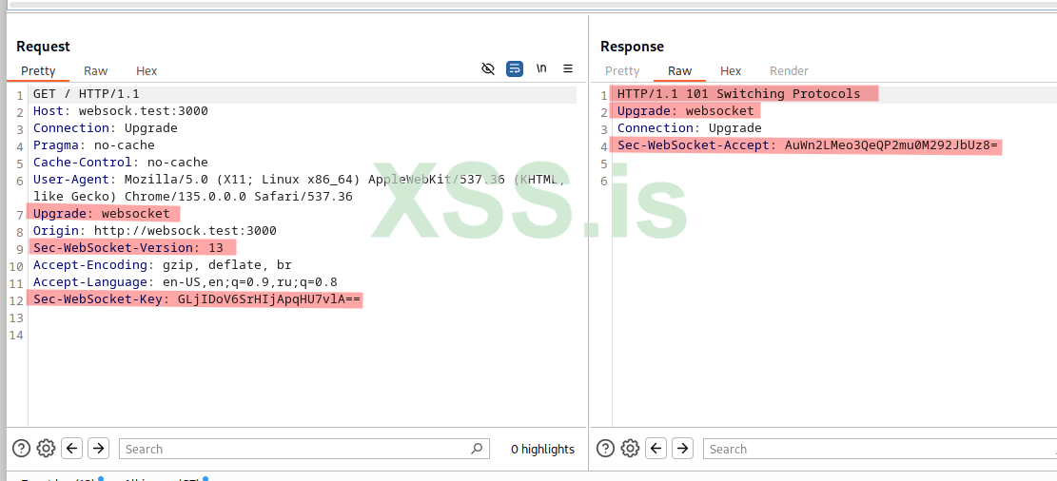Toggle line wrap icon in Request panel
1057x481 pixels.
(515, 68)
